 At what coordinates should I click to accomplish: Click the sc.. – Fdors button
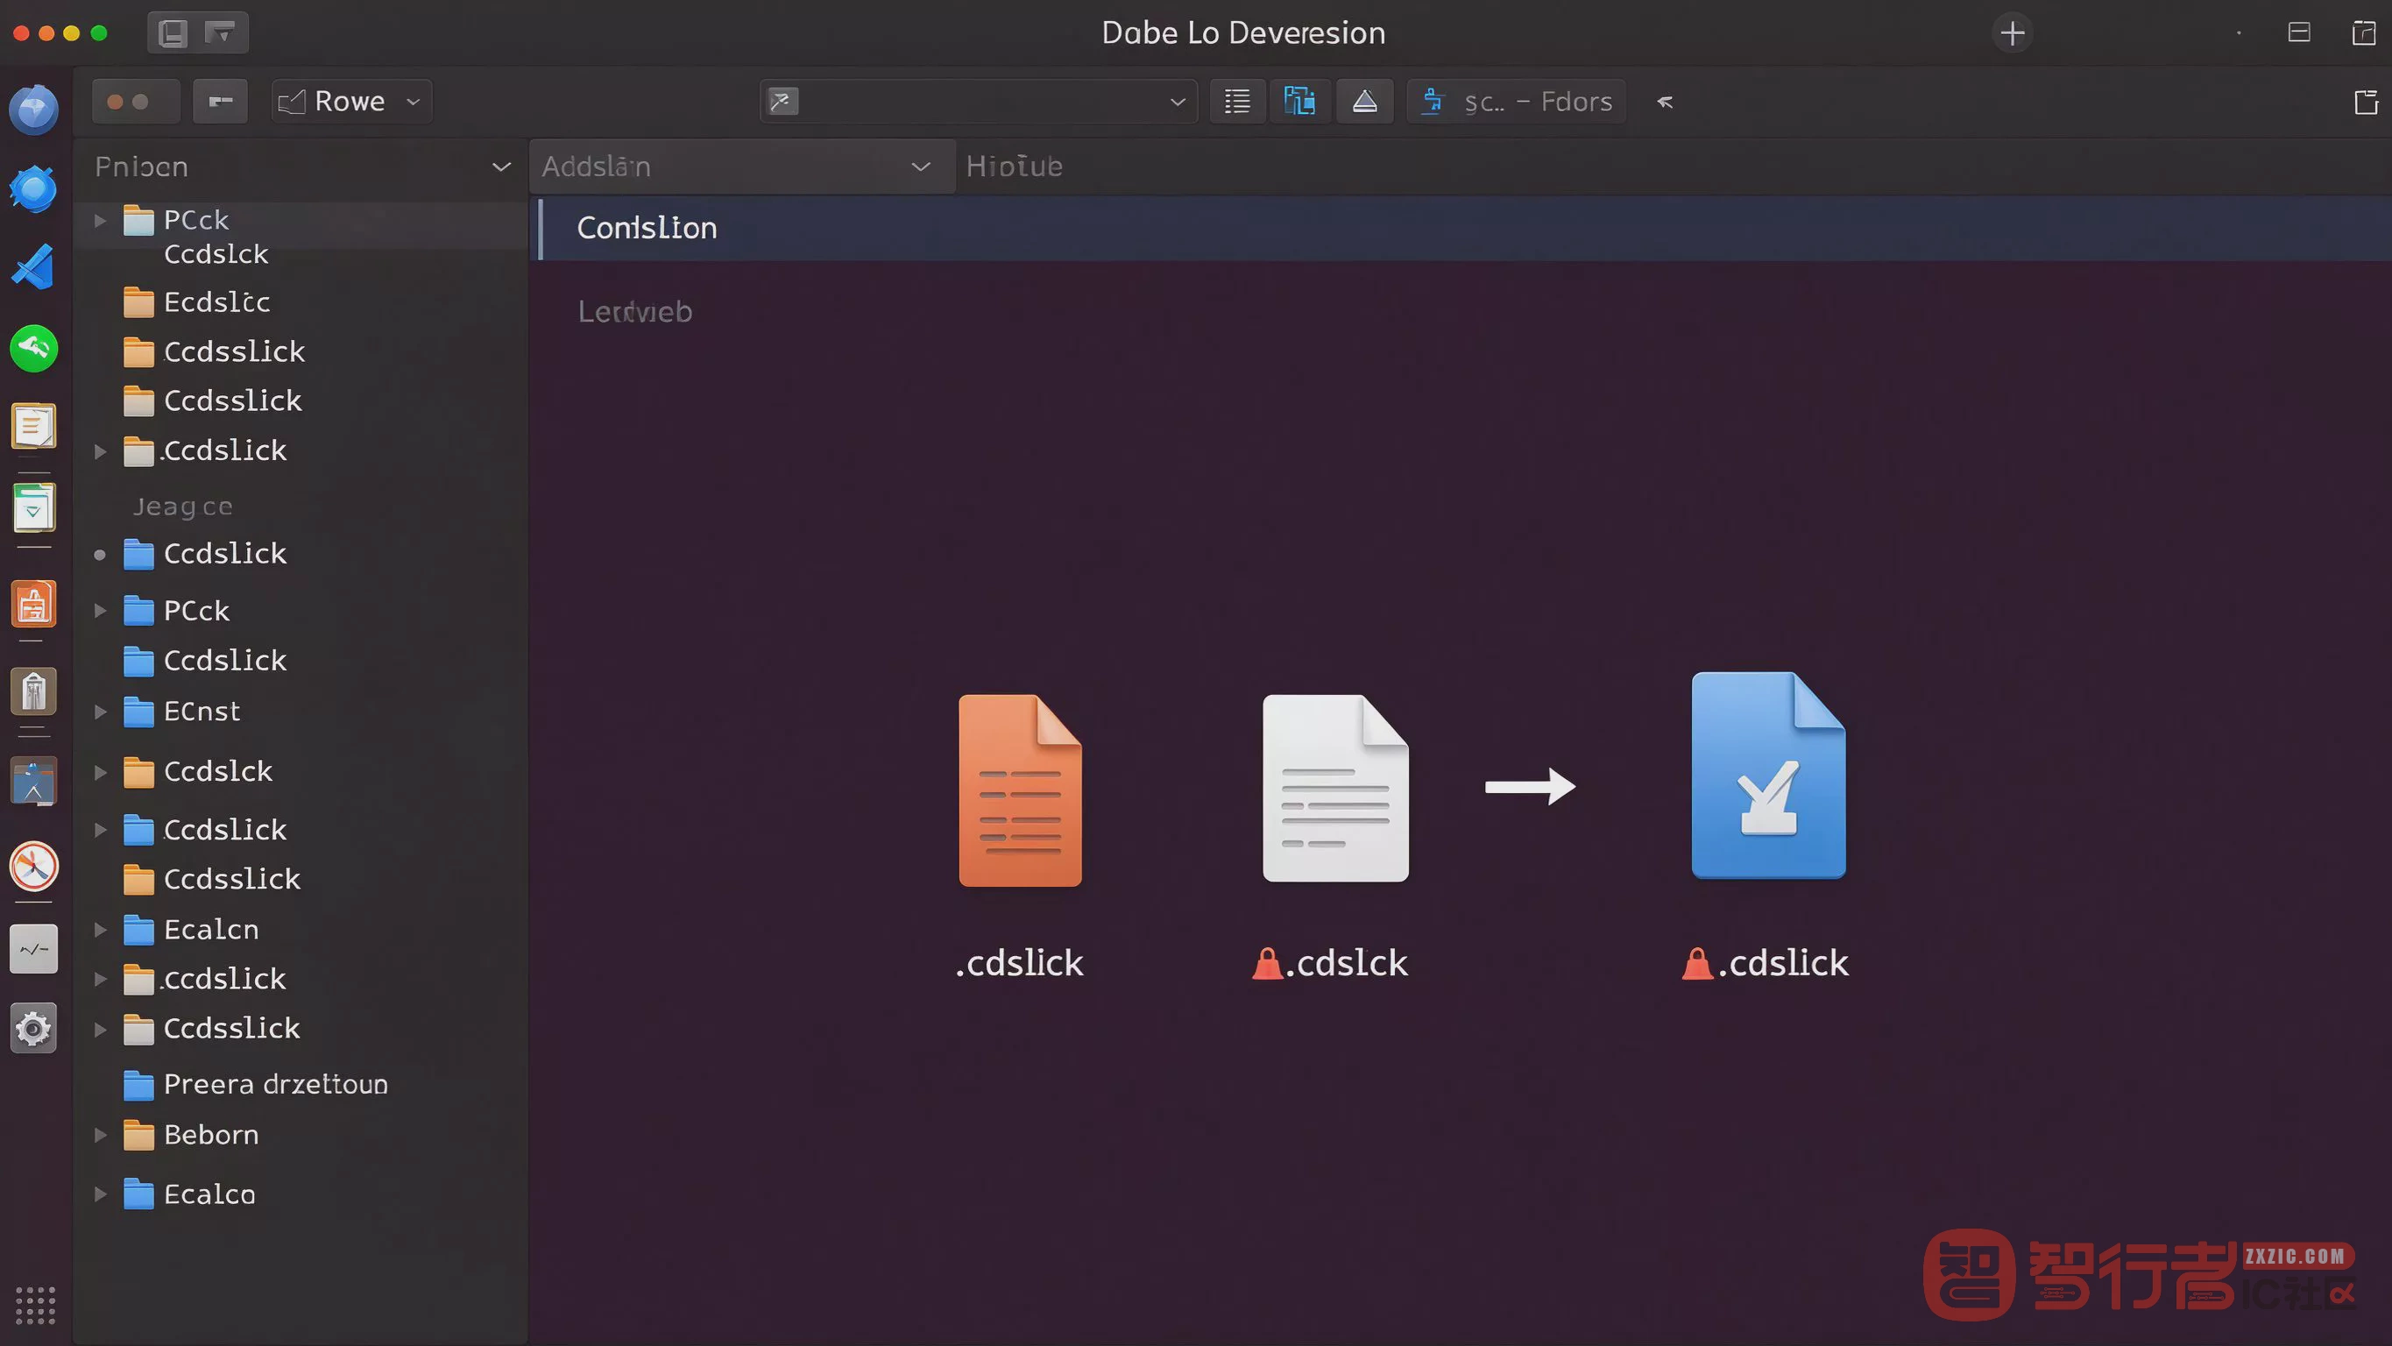tap(1516, 102)
